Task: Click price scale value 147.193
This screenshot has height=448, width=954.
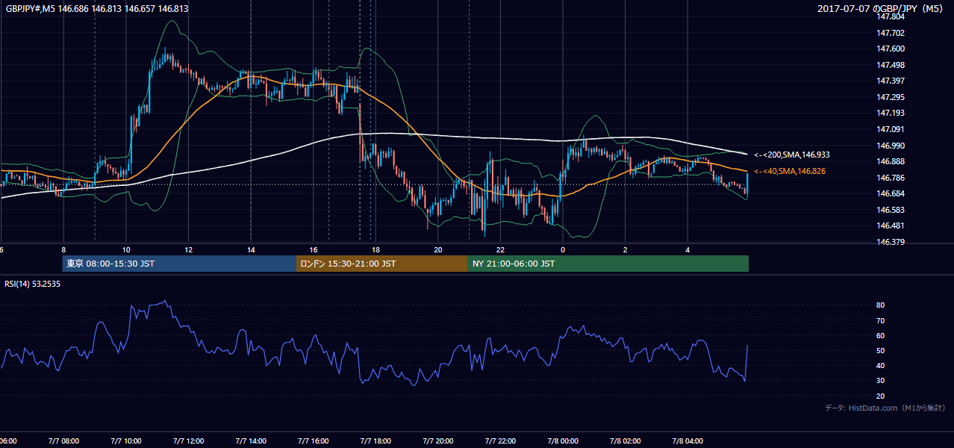Action: pos(891,113)
